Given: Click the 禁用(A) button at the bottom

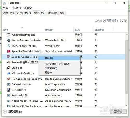Looking at the screenshot, I should [x=118, y=112].
